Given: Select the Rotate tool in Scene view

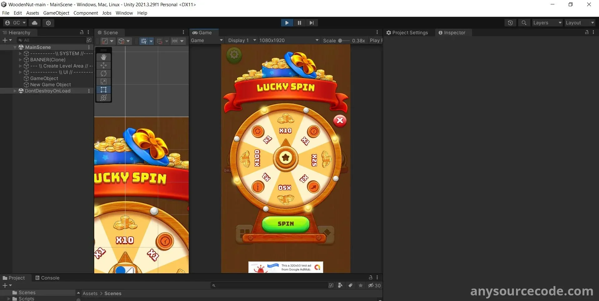Looking at the screenshot, I should (104, 73).
